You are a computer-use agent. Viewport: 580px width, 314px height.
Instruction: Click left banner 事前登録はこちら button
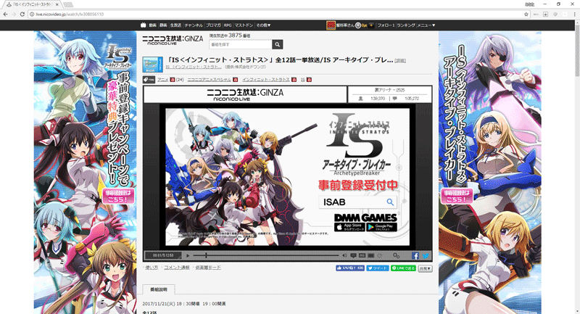point(118,196)
